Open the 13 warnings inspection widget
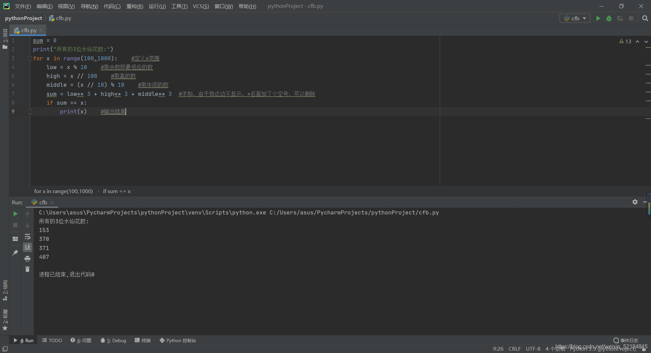The image size is (651, 353). (625, 41)
